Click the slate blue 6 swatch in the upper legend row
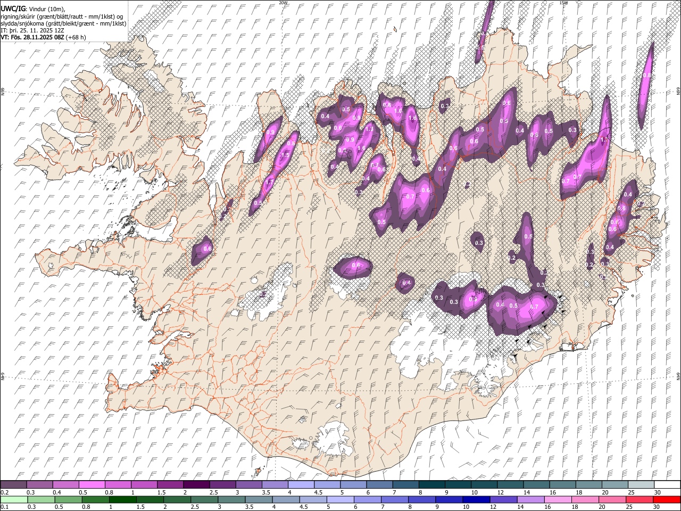Screen dimensions: 681x511 pyautogui.click(x=379, y=485)
